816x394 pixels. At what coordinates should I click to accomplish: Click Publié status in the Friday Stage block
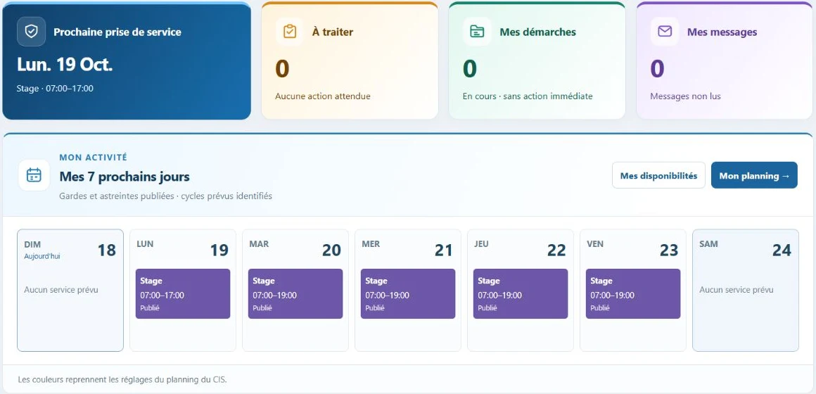point(600,307)
